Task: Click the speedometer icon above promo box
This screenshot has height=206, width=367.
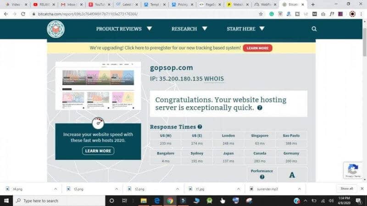Action: click(x=98, y=123)
